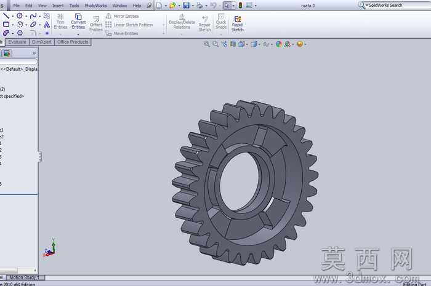
Task: Toggle the Select cursor tool
Action: point(227,5)
